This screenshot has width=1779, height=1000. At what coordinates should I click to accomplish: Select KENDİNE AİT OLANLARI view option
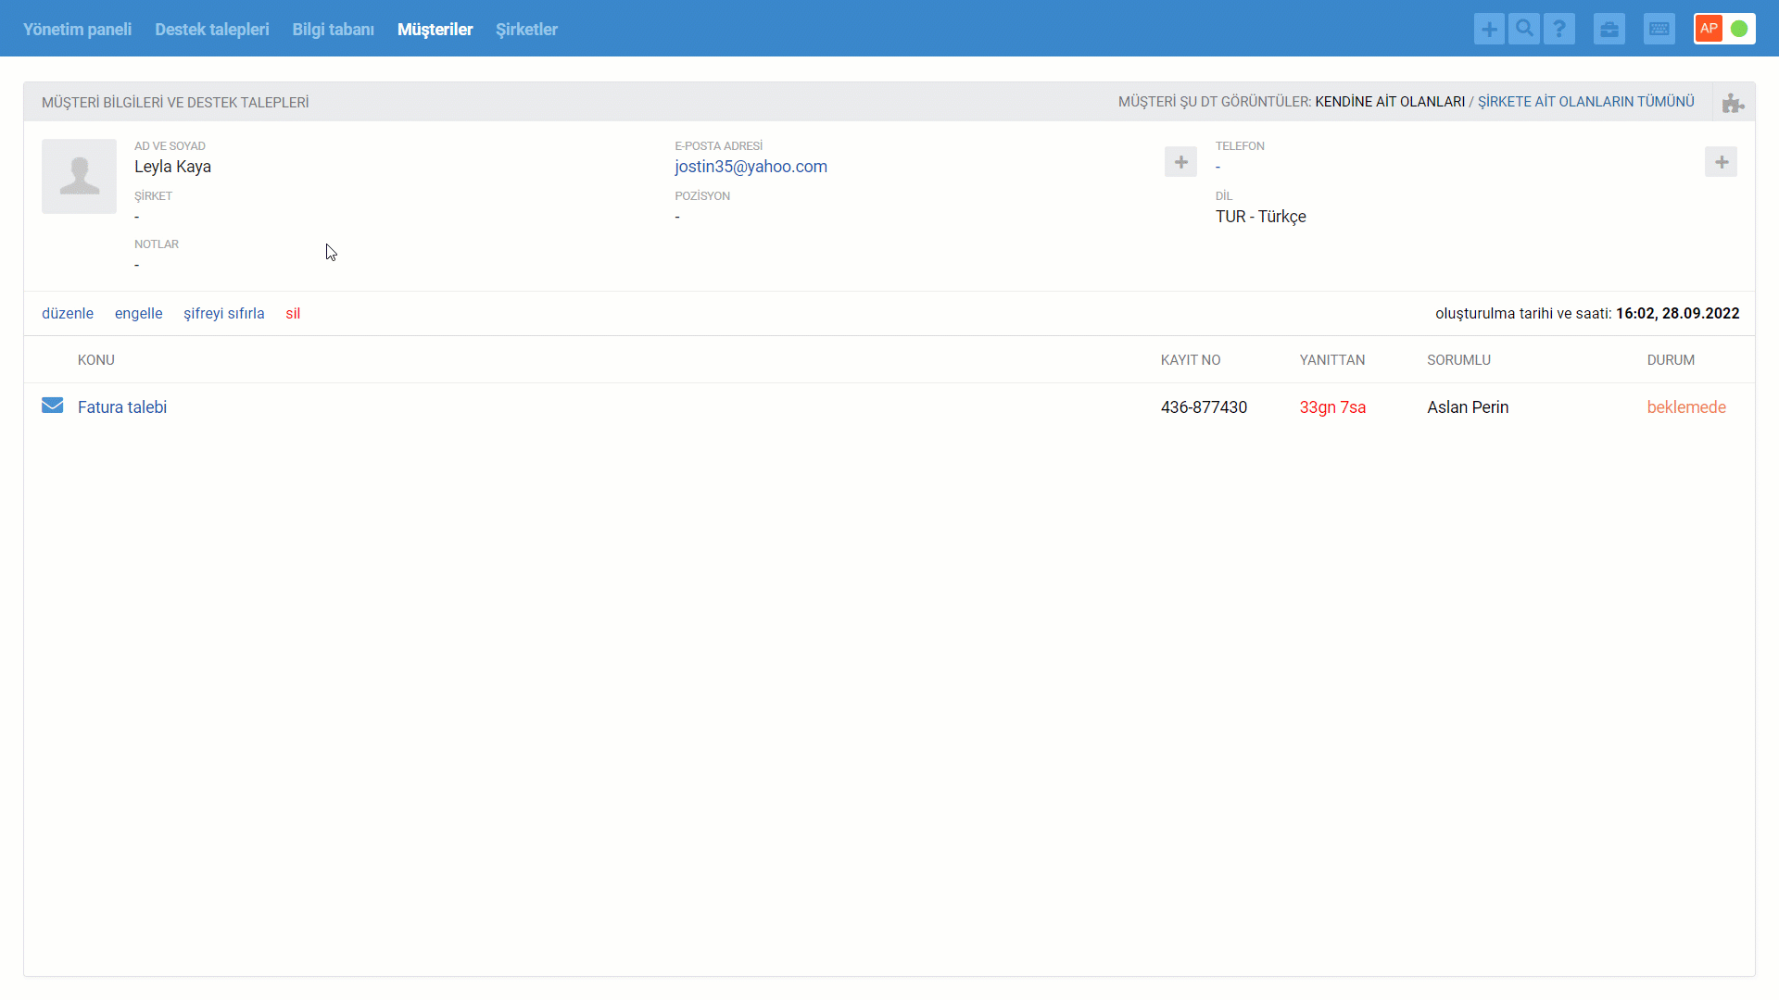click(1390, 102)
